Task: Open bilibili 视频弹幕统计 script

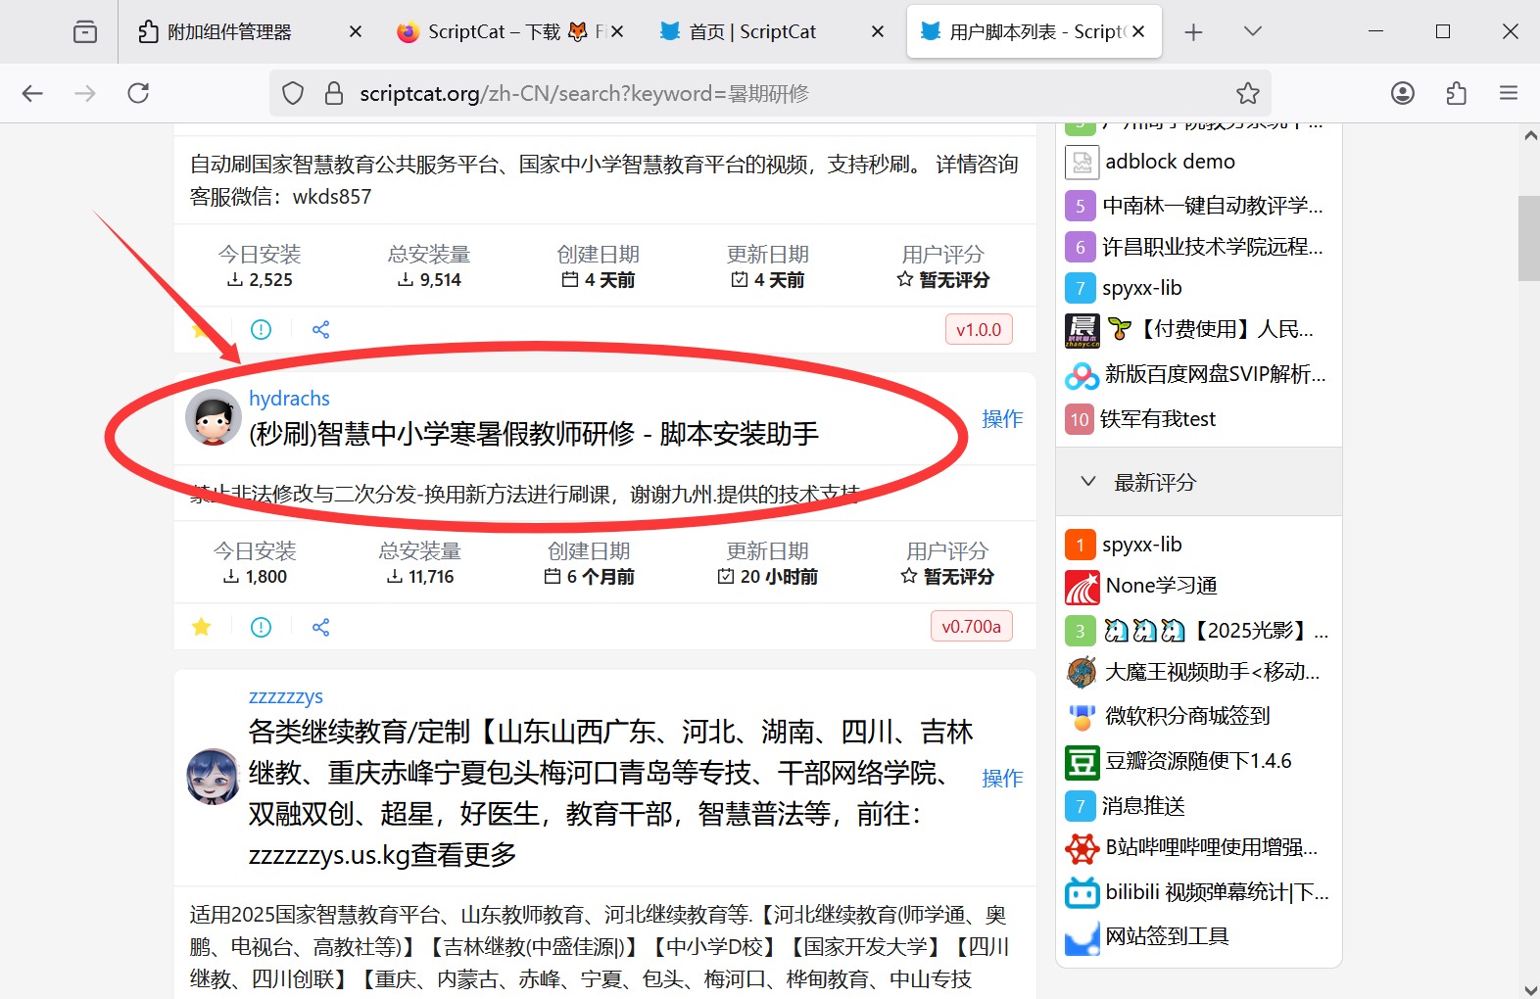Action: [x=1218, y=892]
